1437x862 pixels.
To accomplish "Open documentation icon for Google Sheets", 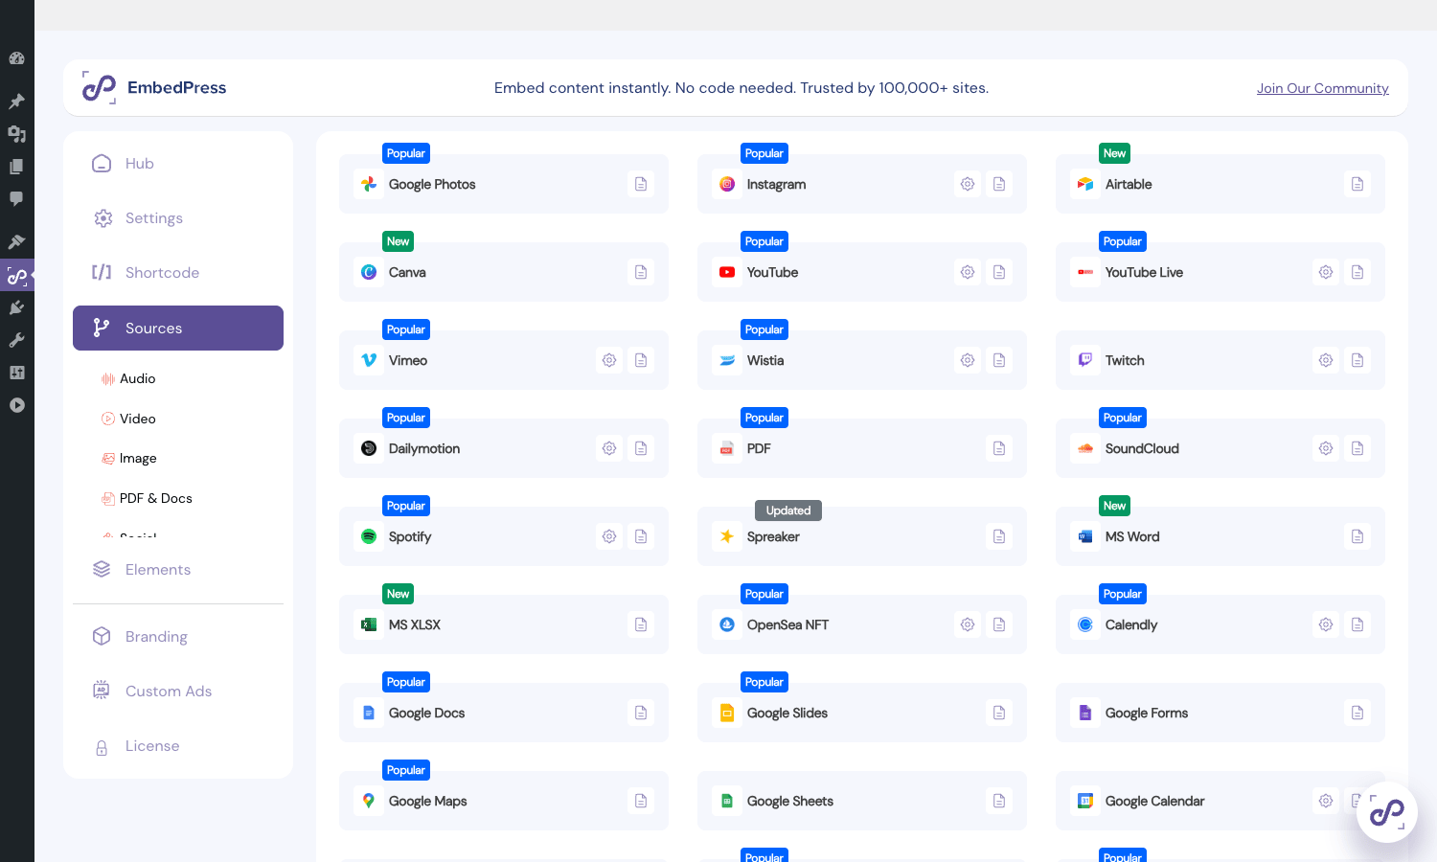I will click(999, 801).
